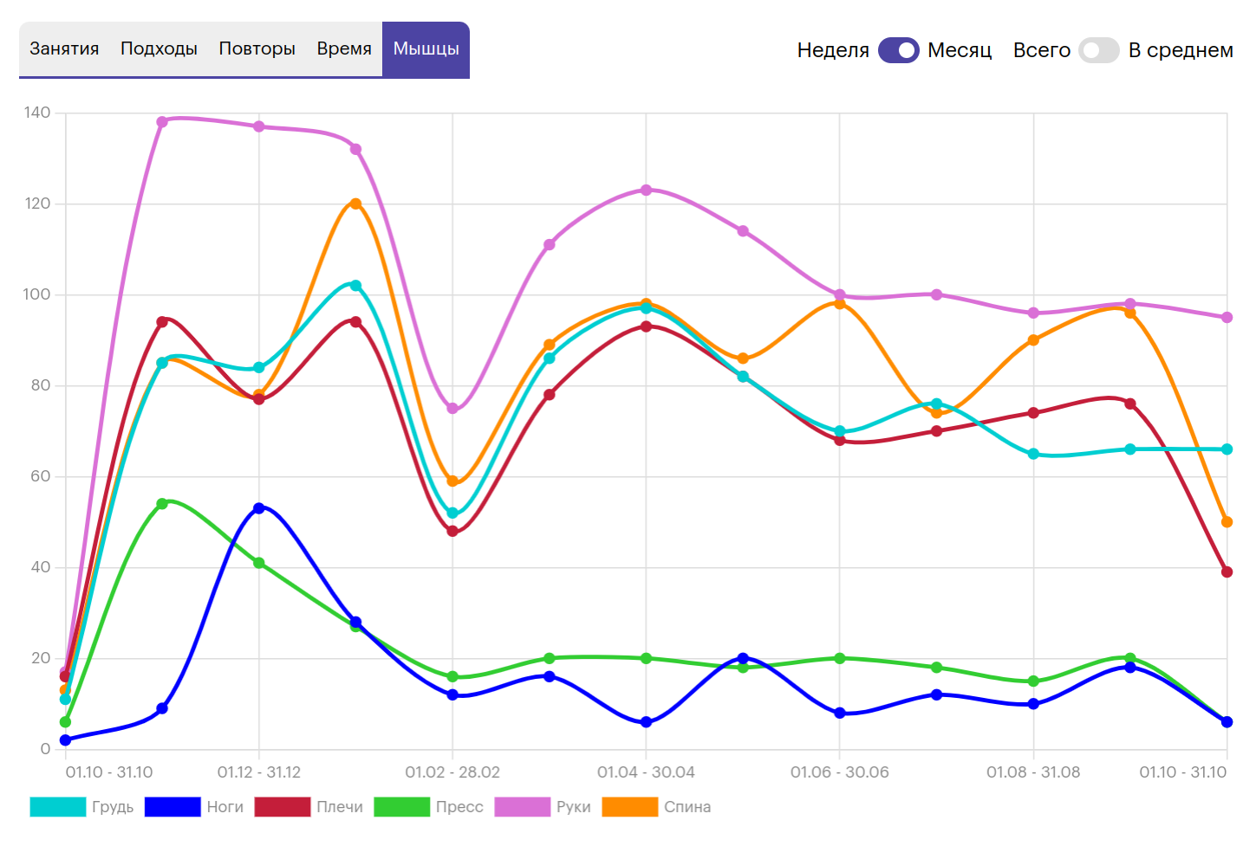Toggle Пресс series with green swatch
This screenshot has height=846, width=1256.
tap(401, 807)
